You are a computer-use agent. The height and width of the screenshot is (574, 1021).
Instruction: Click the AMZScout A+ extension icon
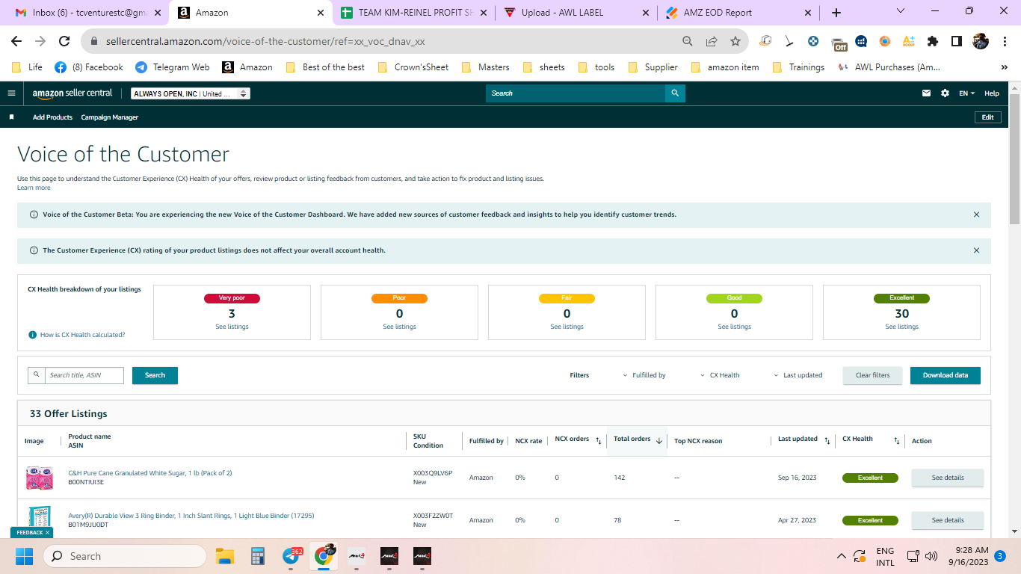tap(909, 41)
